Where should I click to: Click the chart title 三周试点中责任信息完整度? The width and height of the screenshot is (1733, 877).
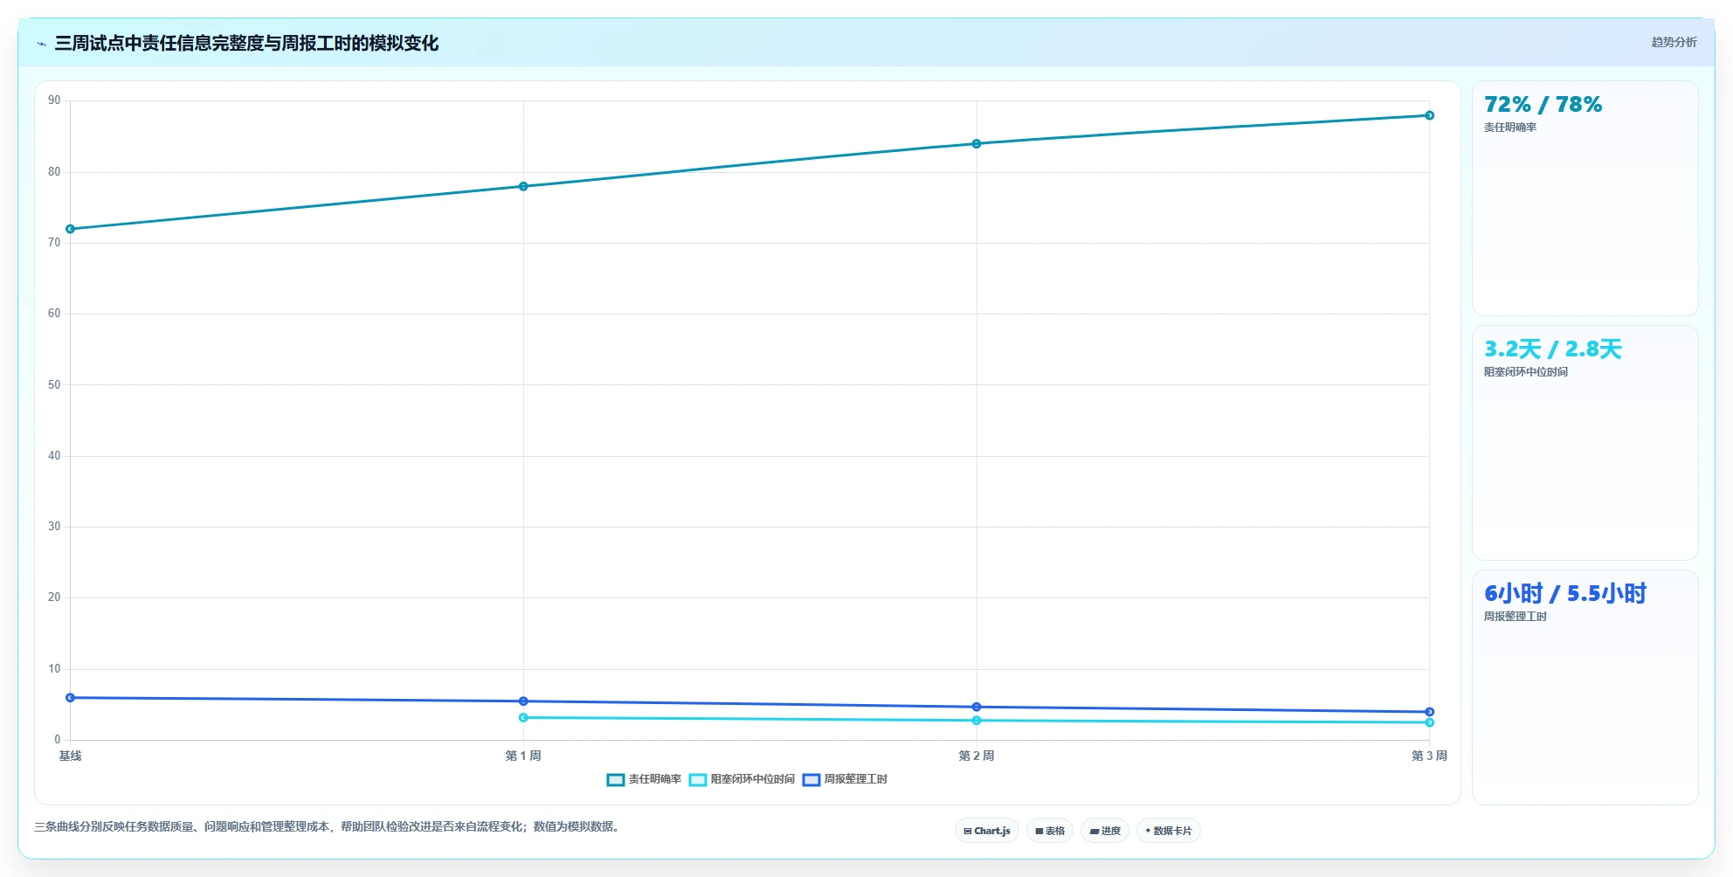pyautogui.click(x=246, y=43)
